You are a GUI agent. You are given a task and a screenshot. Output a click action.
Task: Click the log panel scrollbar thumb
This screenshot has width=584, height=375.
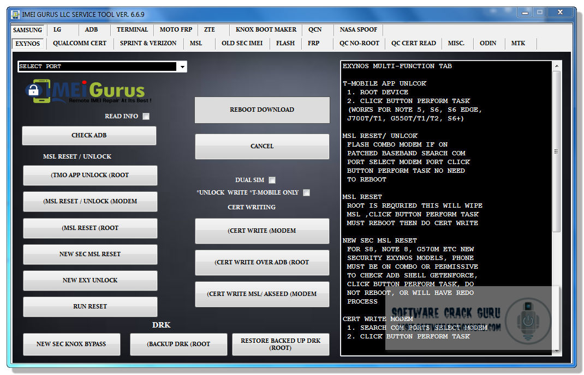[557, 152]
